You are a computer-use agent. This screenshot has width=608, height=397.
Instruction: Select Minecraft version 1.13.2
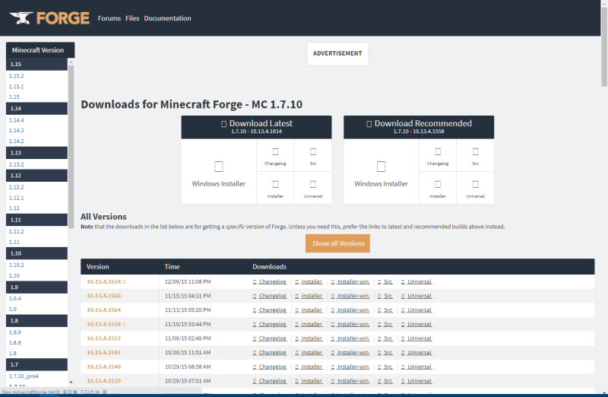(16, 164)
